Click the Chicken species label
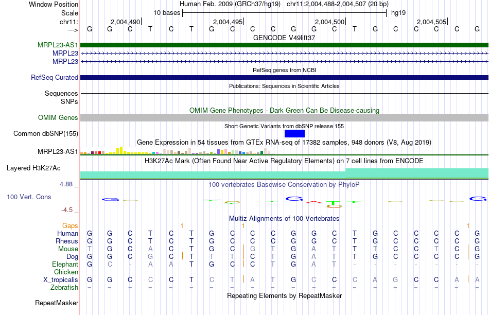 coord(66,272)
